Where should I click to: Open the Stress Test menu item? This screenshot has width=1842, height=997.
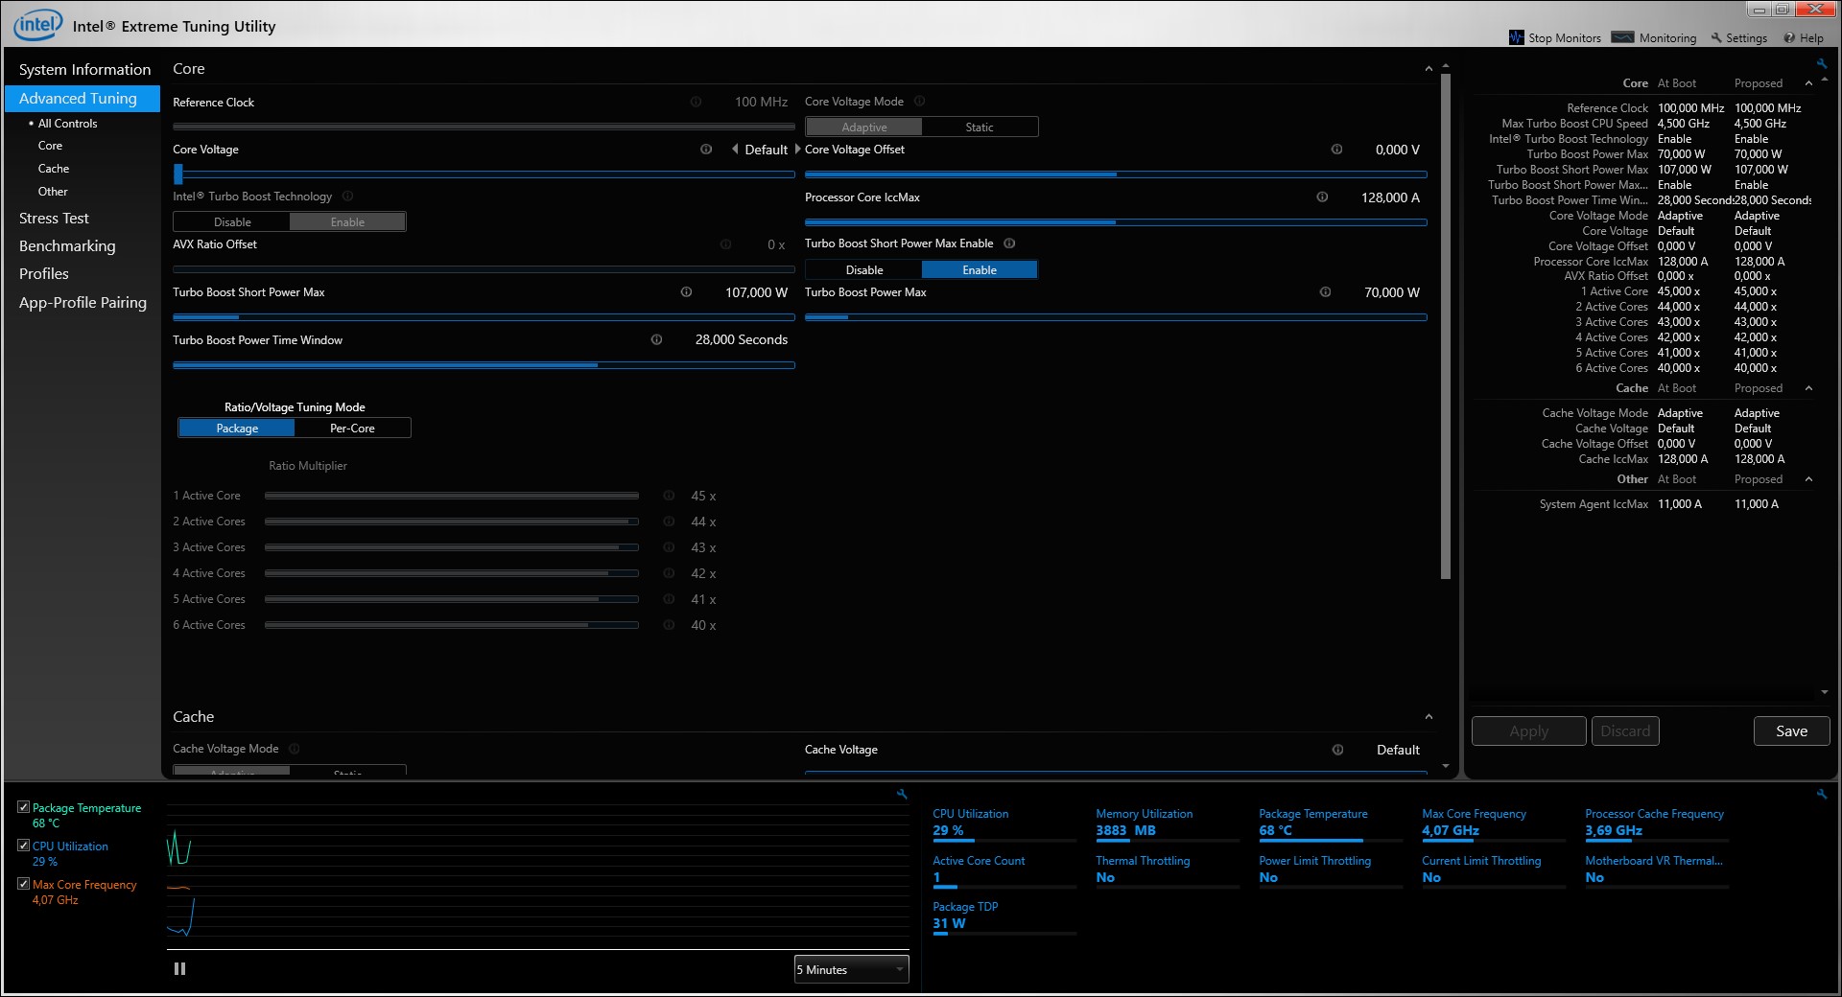tap(54, 218)
